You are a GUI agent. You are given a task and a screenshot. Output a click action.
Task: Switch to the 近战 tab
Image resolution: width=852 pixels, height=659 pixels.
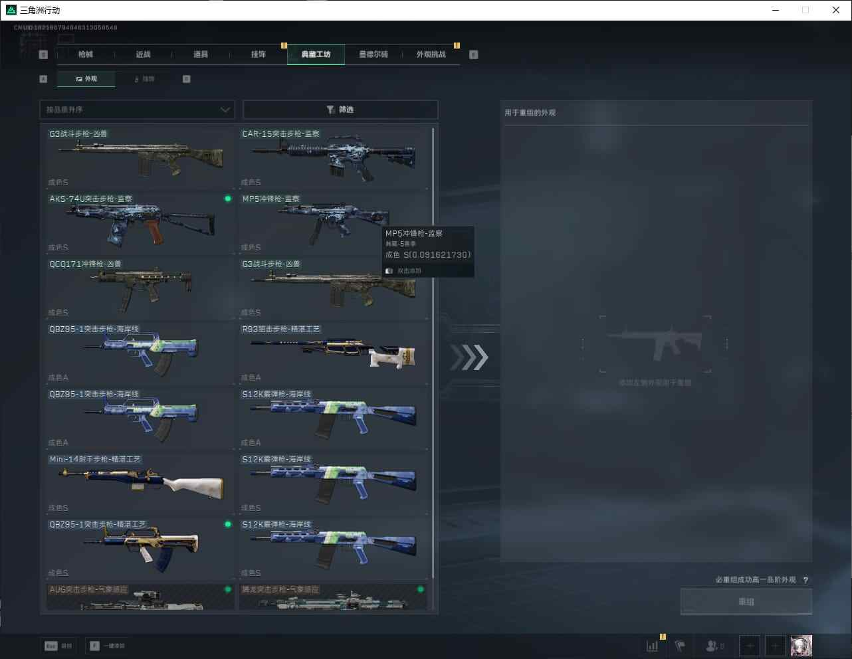tap(143, 54)
